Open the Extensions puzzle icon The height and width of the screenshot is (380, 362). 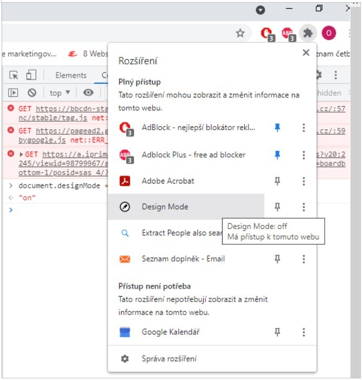(307, 33)
